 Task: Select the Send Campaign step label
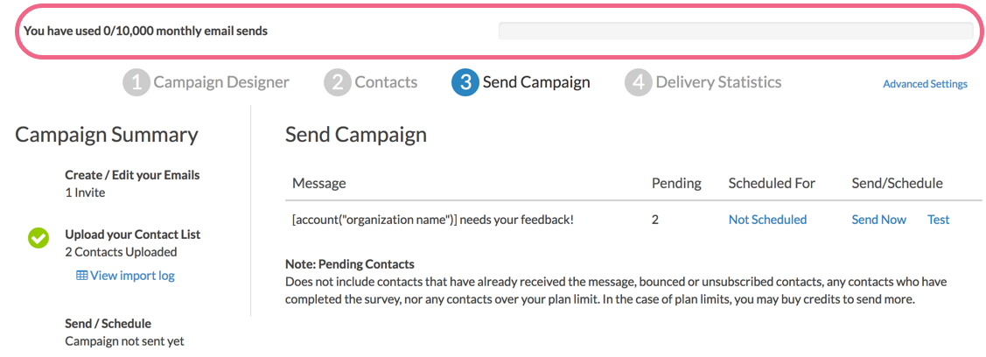click(536, 83)
